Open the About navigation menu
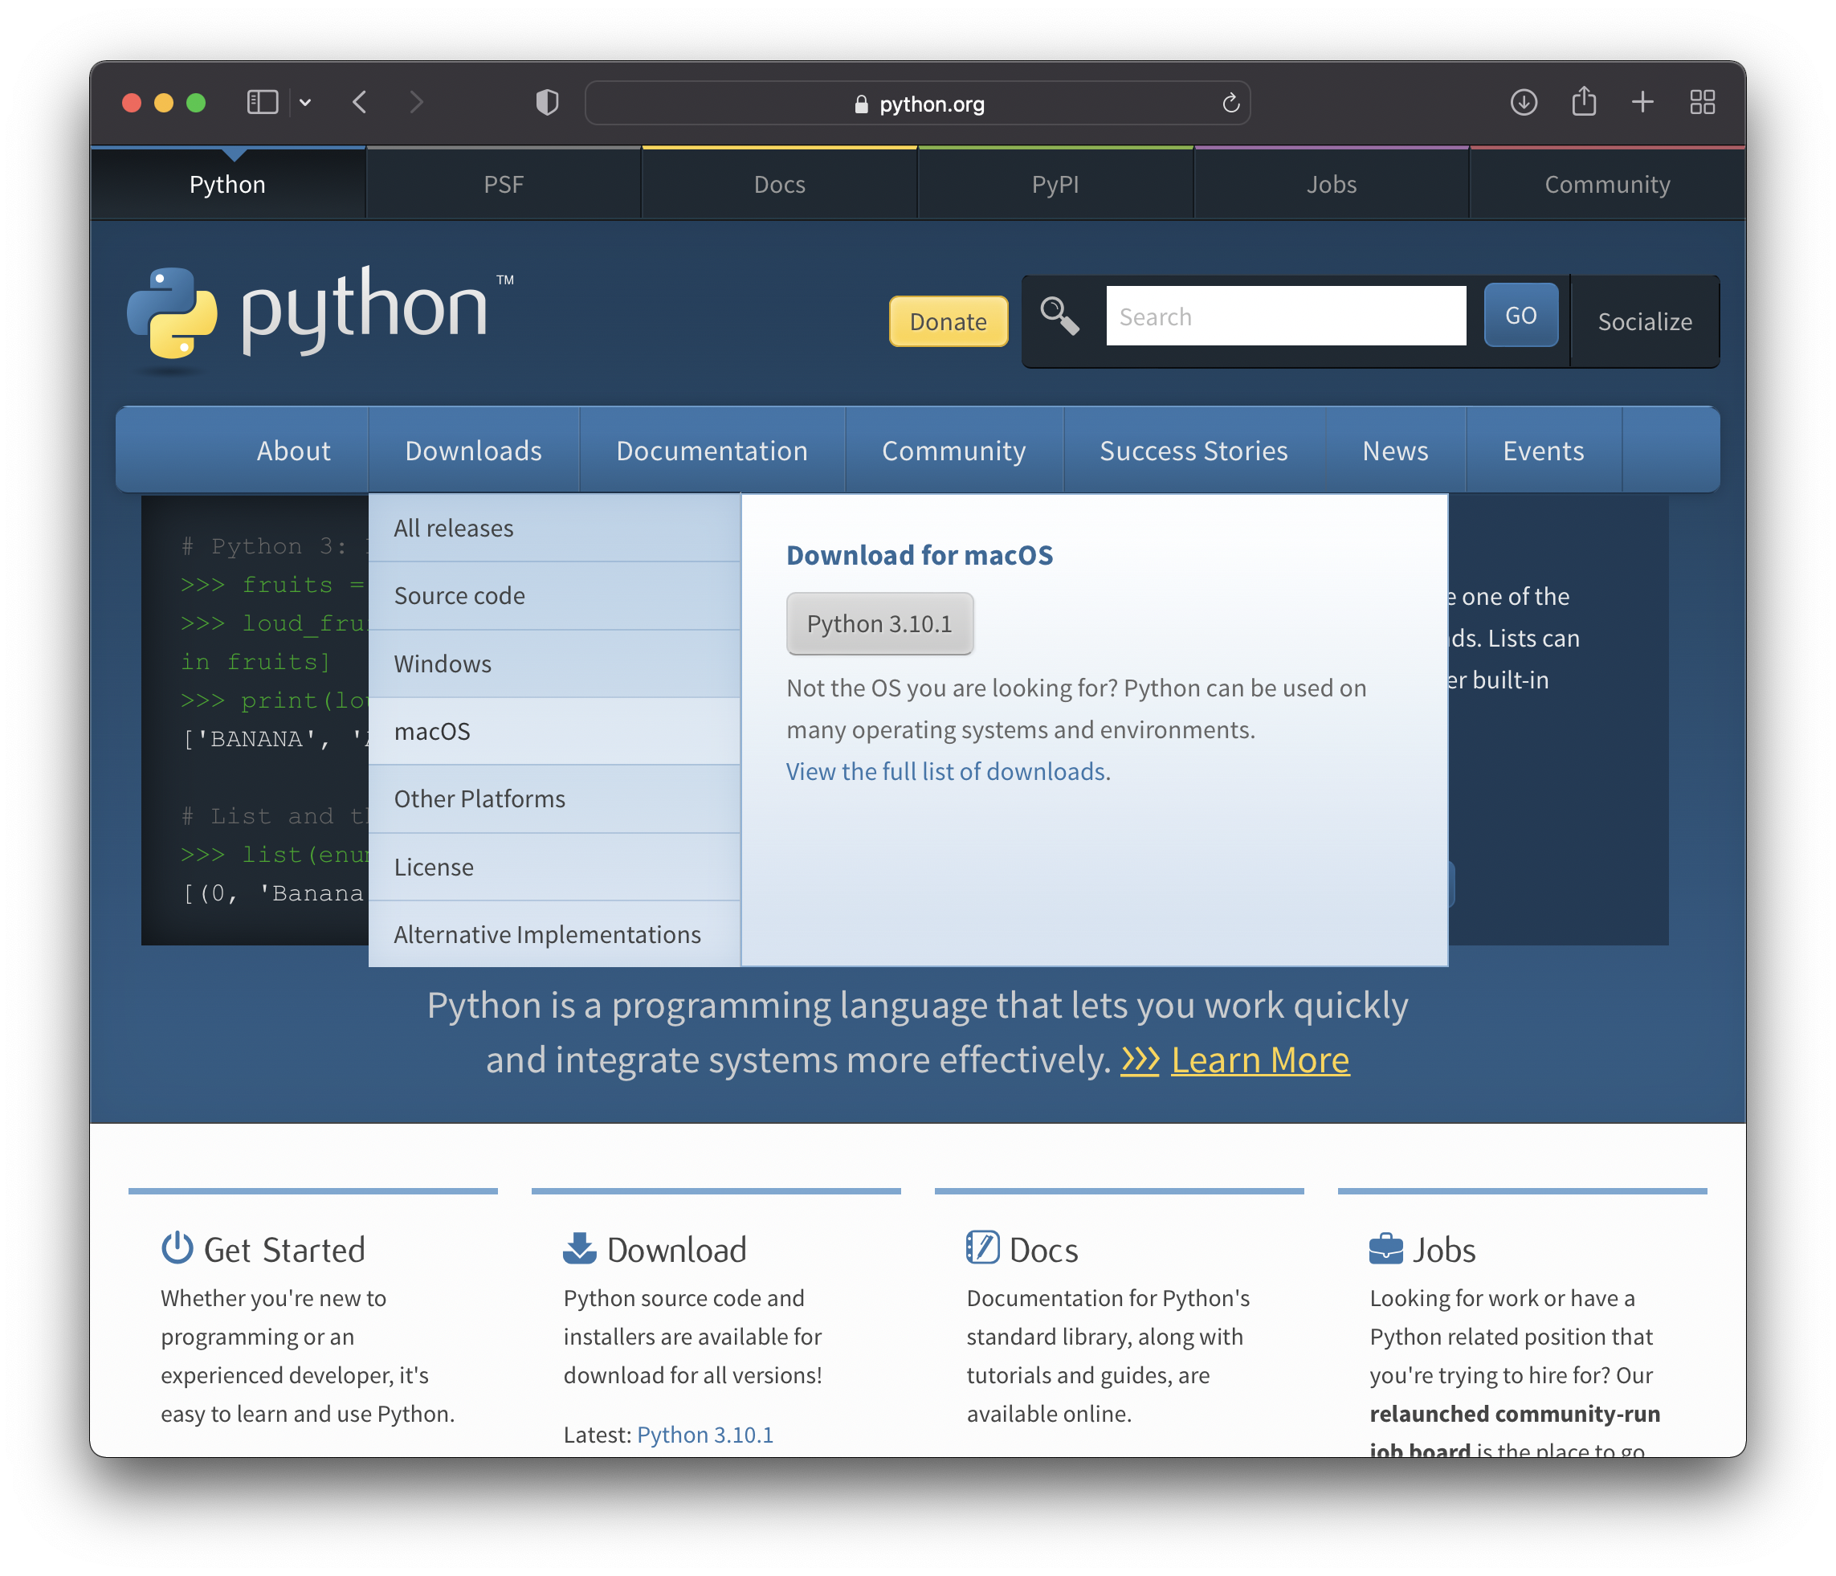1836x1576 pixels. point(293,451)
